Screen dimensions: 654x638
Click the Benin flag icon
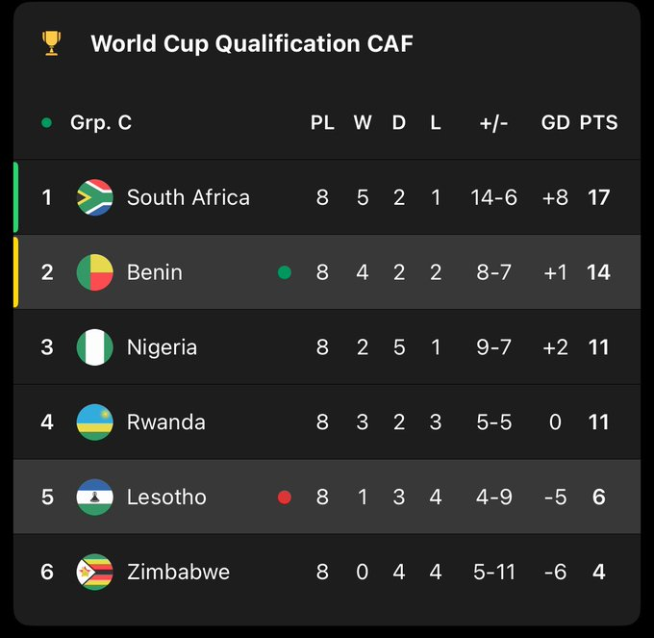[94, 272]
